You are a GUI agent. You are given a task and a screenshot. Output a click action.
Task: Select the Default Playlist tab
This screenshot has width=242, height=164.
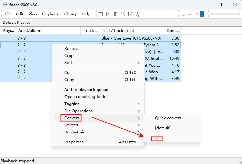pyautogui.click(x=16, y=23)
